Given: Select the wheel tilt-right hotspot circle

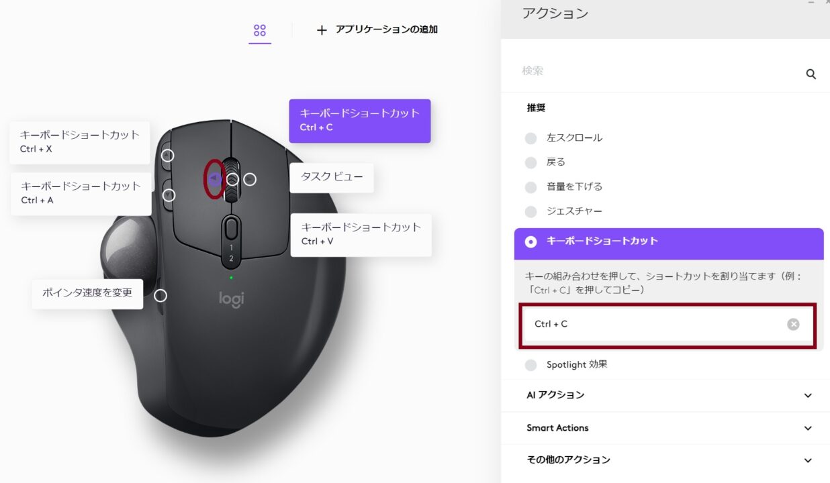Looking at the screenshot, I should 250,179.
